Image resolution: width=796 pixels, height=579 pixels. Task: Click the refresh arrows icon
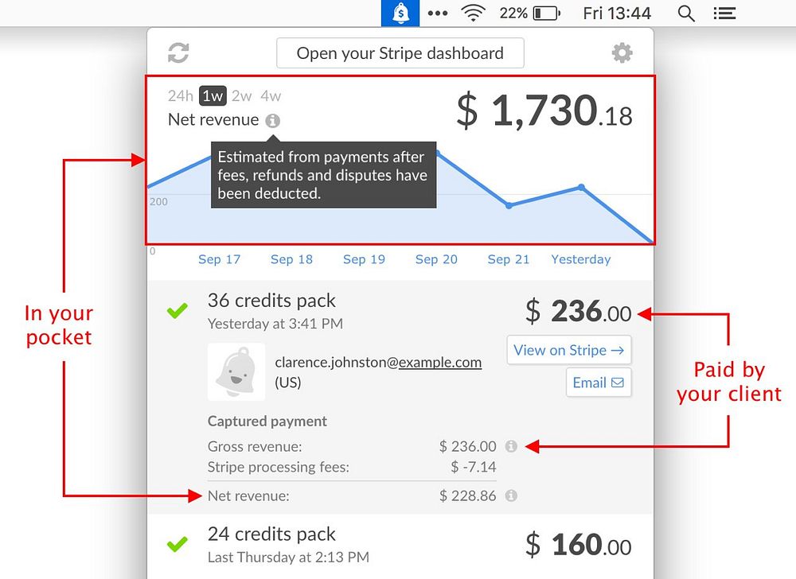coord(178,52)
